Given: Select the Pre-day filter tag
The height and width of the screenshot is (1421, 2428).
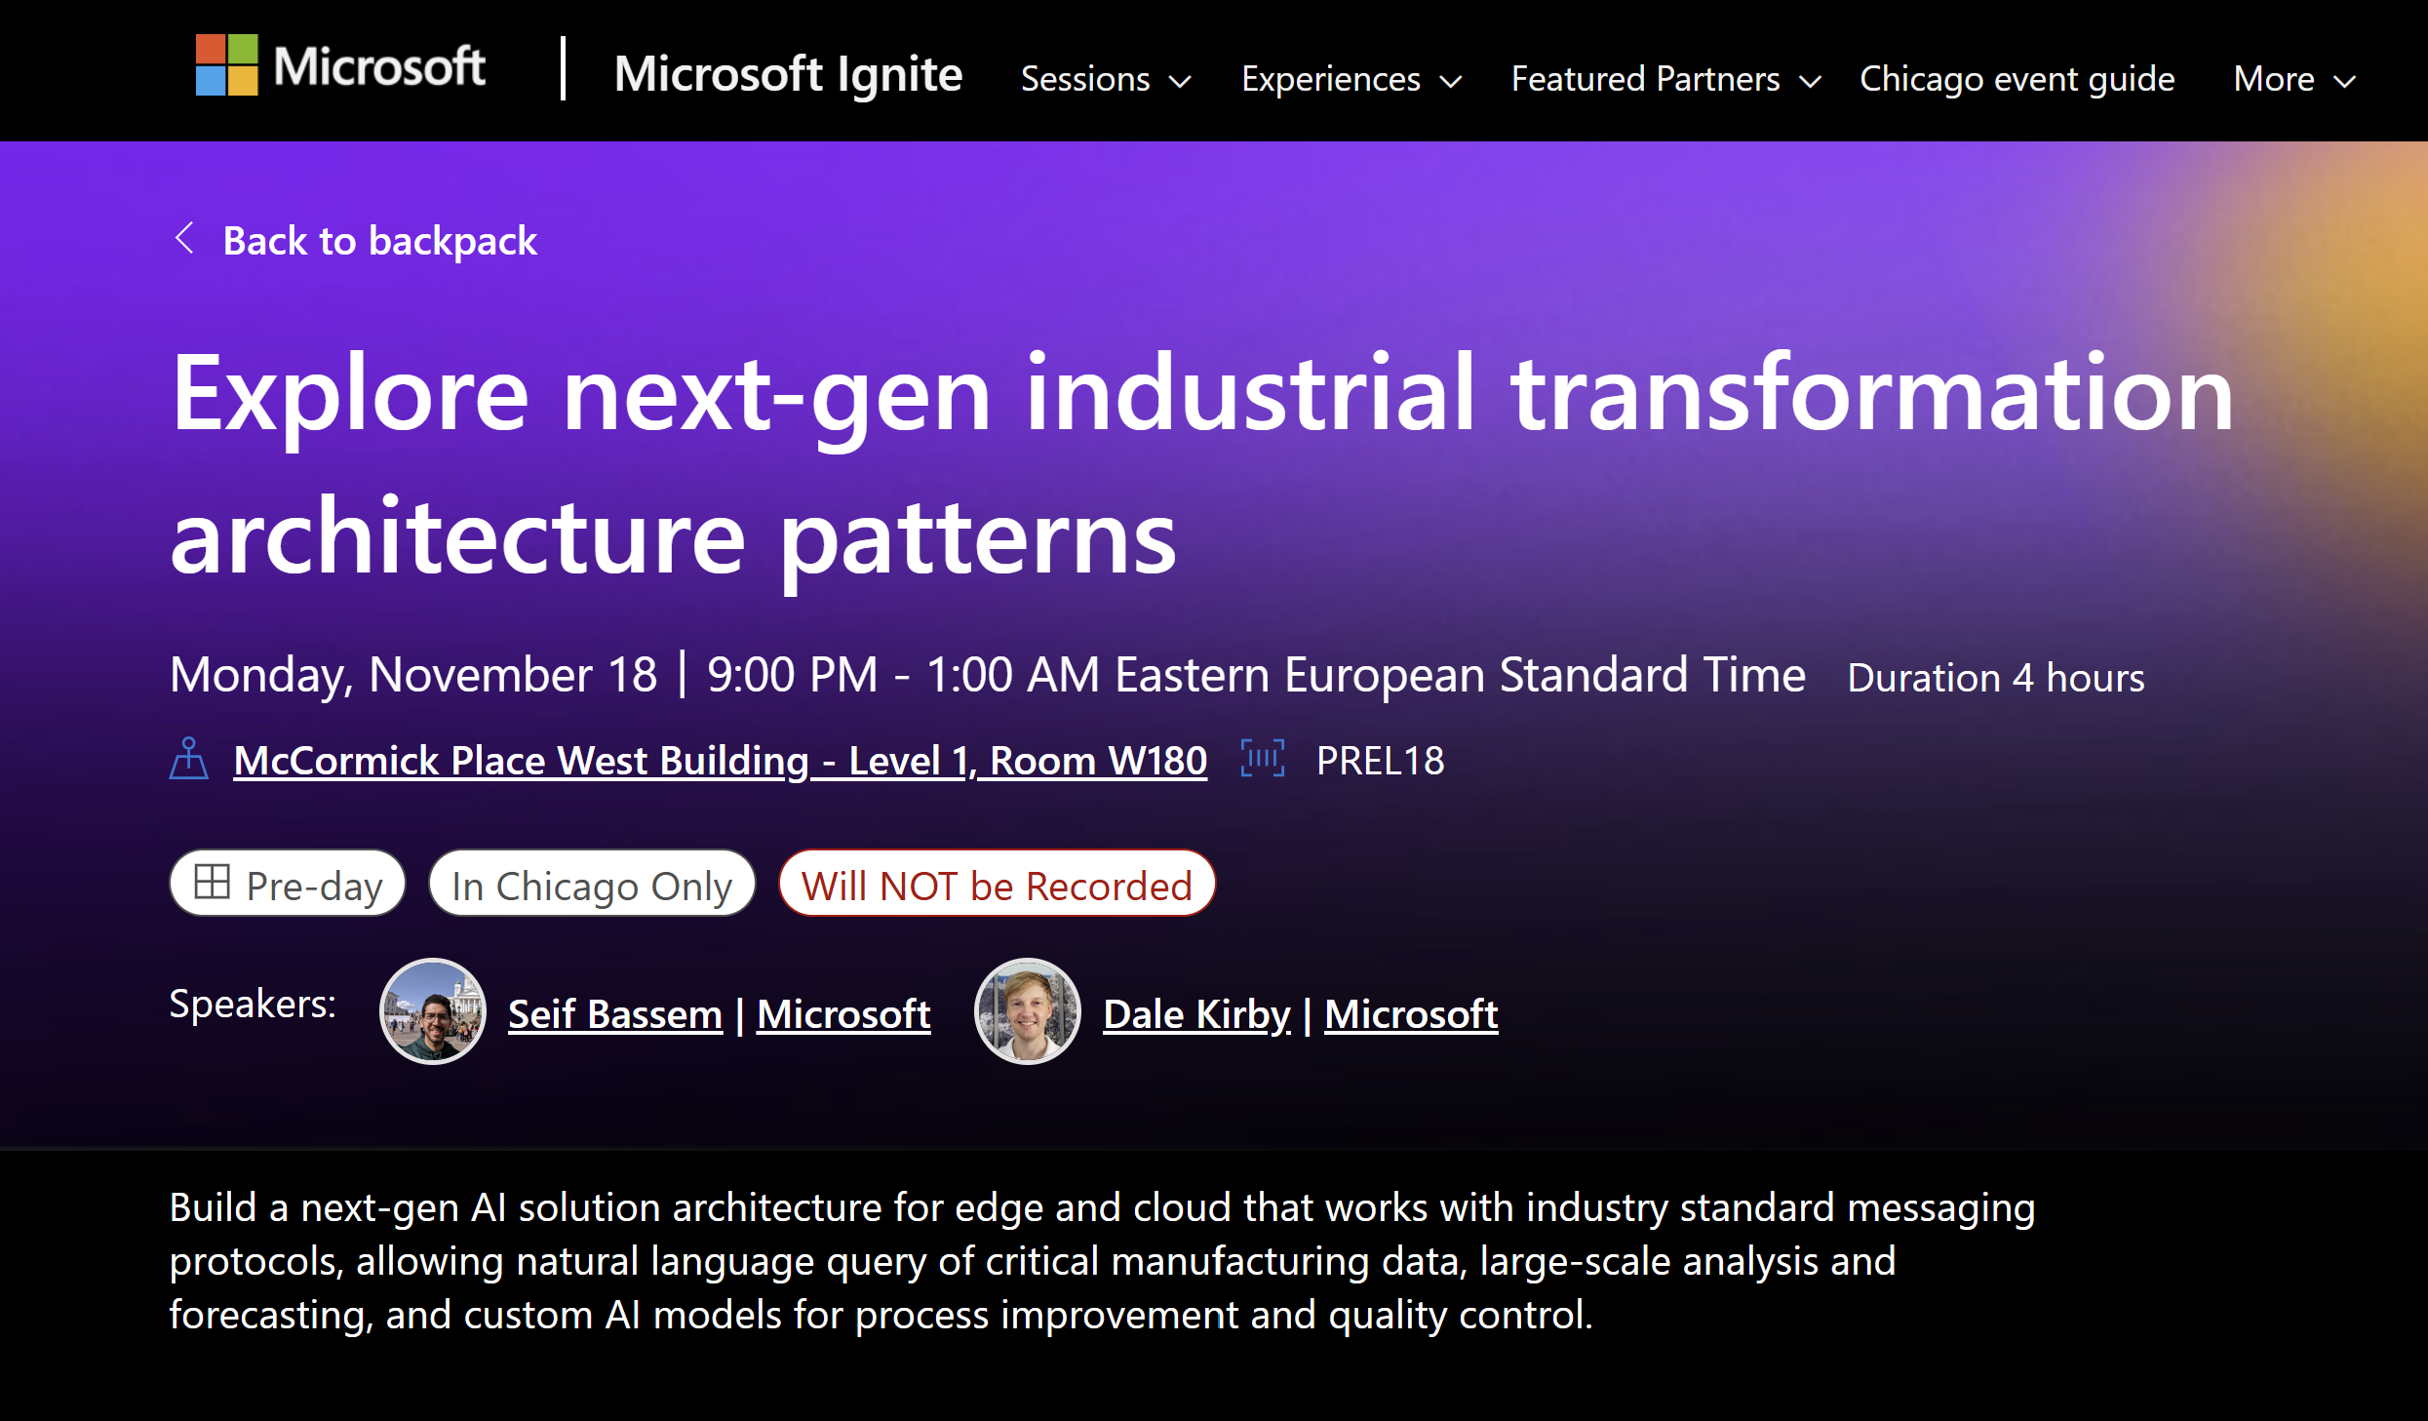Looking at the screenshot, I should pyautogui.click(x=288, y=884).
